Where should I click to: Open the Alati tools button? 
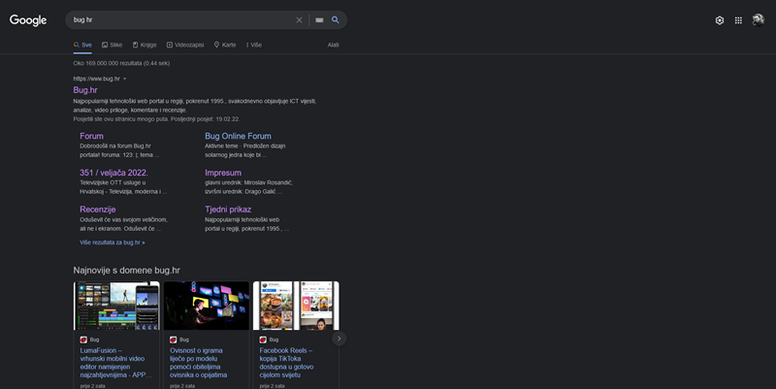click(333, 45)
